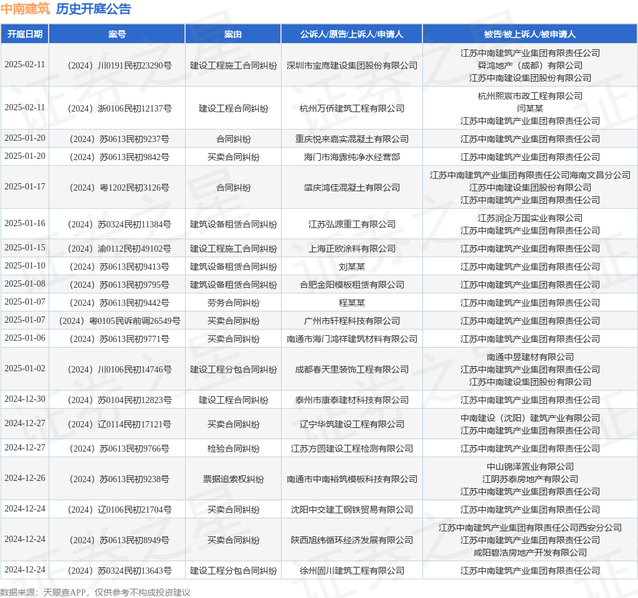Click plaintiff 合肥金阳模板租赁有限公司
This screenshot has width=638, height=598.
click(x=352, y=285)
